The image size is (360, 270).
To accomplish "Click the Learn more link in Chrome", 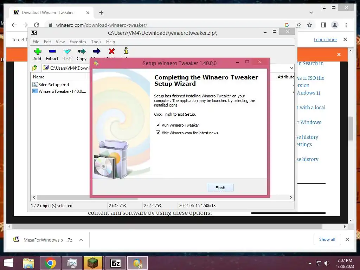I will point(325,39).
